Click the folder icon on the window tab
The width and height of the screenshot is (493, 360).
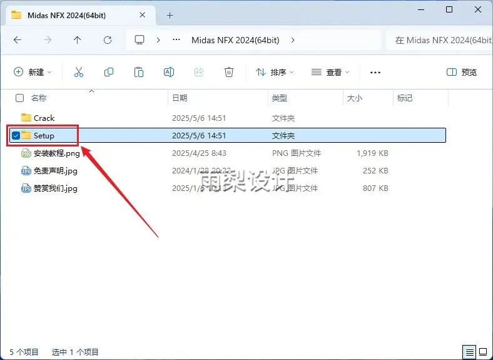click(x=16, y=15)
